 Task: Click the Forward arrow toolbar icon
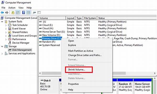(x=7, y=13)
